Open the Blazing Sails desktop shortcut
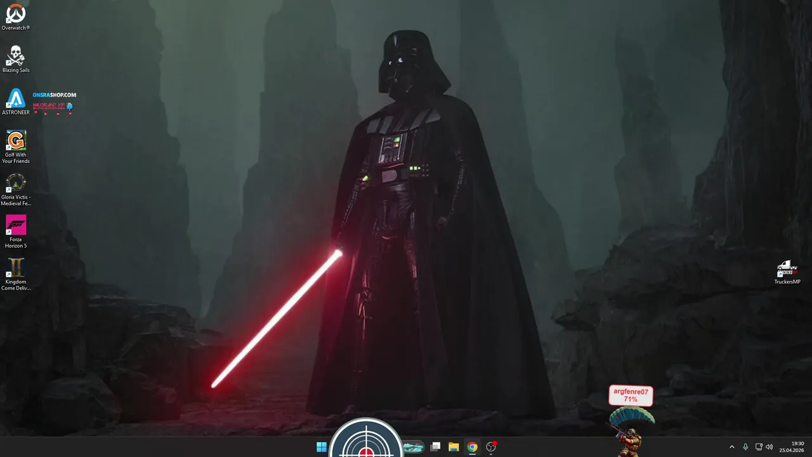 click(16, 59)
